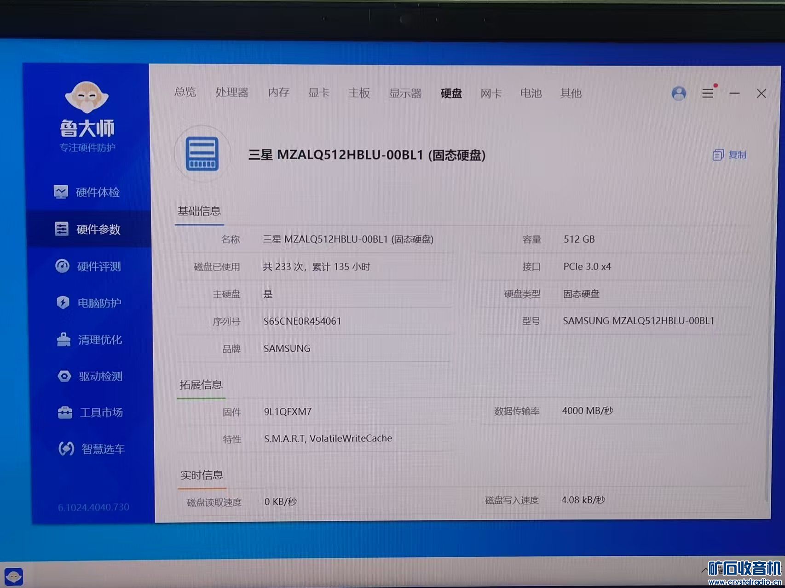Image resolution: width=785 pixels, height=588 pixels.
Task: Click the brand value SAMSUNG
Action: click(287, 348)
